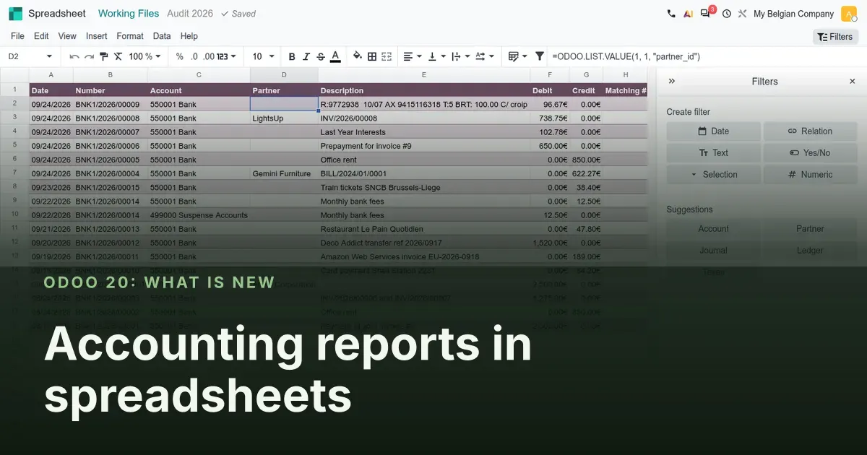Select the LightsUp partner cell
The width and height of the screenshot is (867, 455).
point(284,118)
